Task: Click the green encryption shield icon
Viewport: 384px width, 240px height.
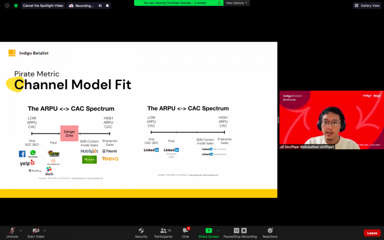Action: click(16, 6)
